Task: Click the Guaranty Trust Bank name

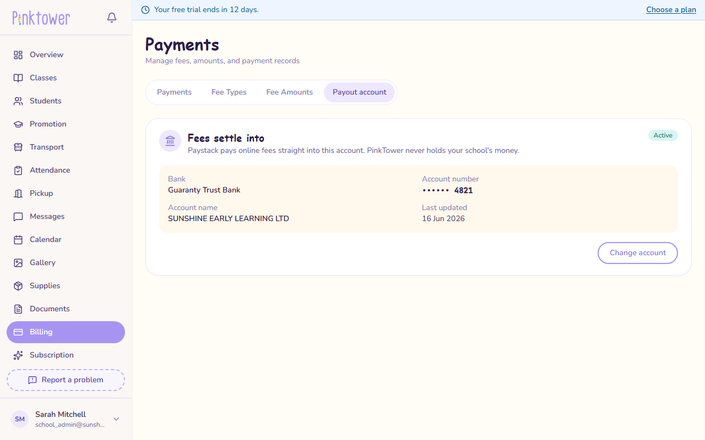Action: click(204, 190)
